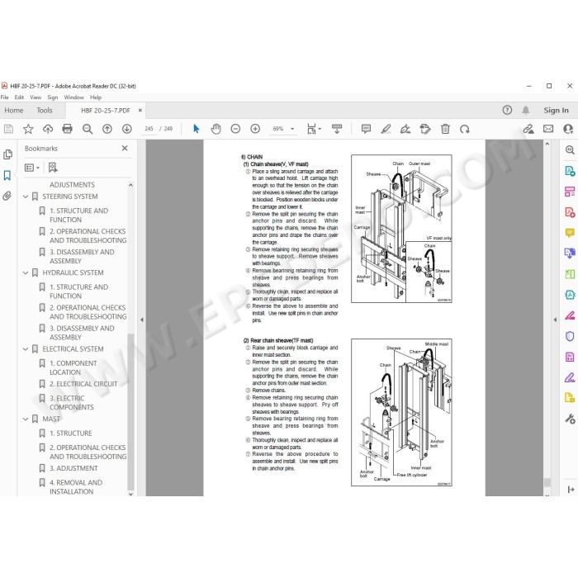578x578 pixels.
Task: Open the Window menu
Action: pyautogui.click(x=74, y=97)
